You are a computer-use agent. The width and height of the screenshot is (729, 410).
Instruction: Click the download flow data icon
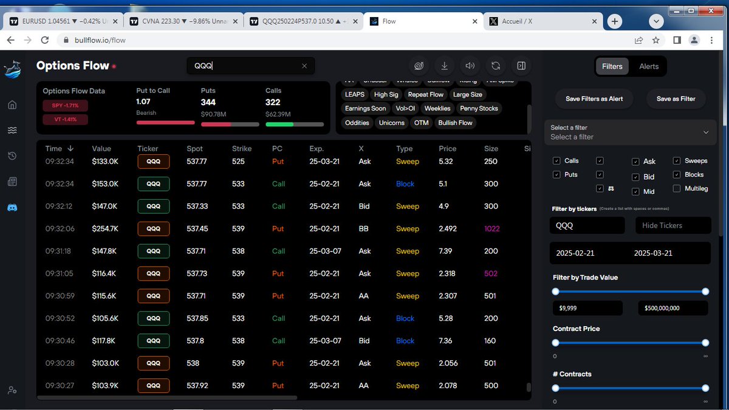445,66
